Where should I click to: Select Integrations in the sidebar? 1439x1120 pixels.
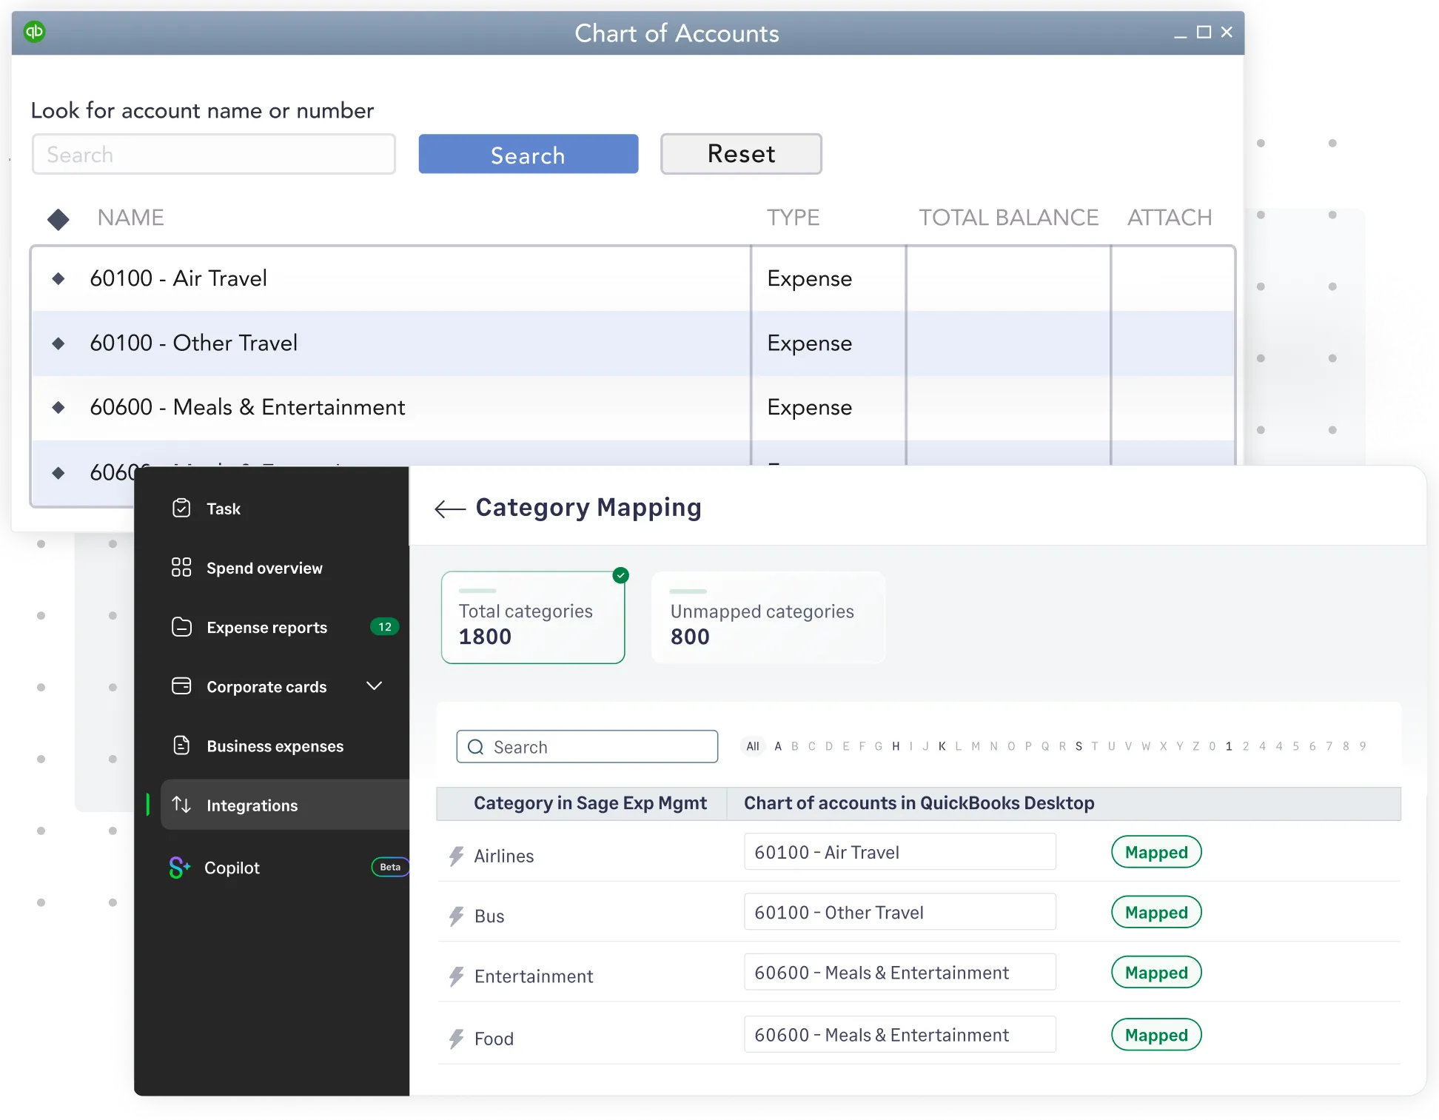252,805
